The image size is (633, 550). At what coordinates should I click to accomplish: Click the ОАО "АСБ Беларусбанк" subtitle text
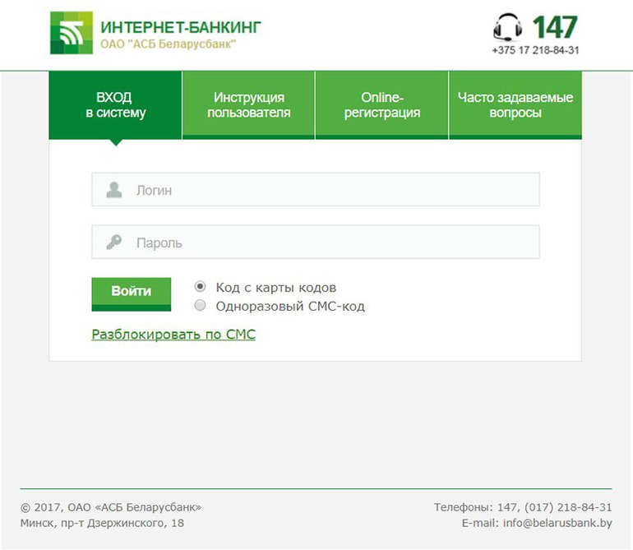pos(168,44)
